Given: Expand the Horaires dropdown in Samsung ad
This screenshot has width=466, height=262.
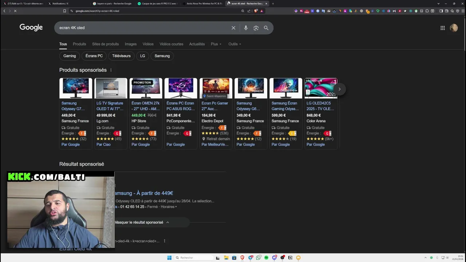Looking at the screenshot, I should point(169,207).
